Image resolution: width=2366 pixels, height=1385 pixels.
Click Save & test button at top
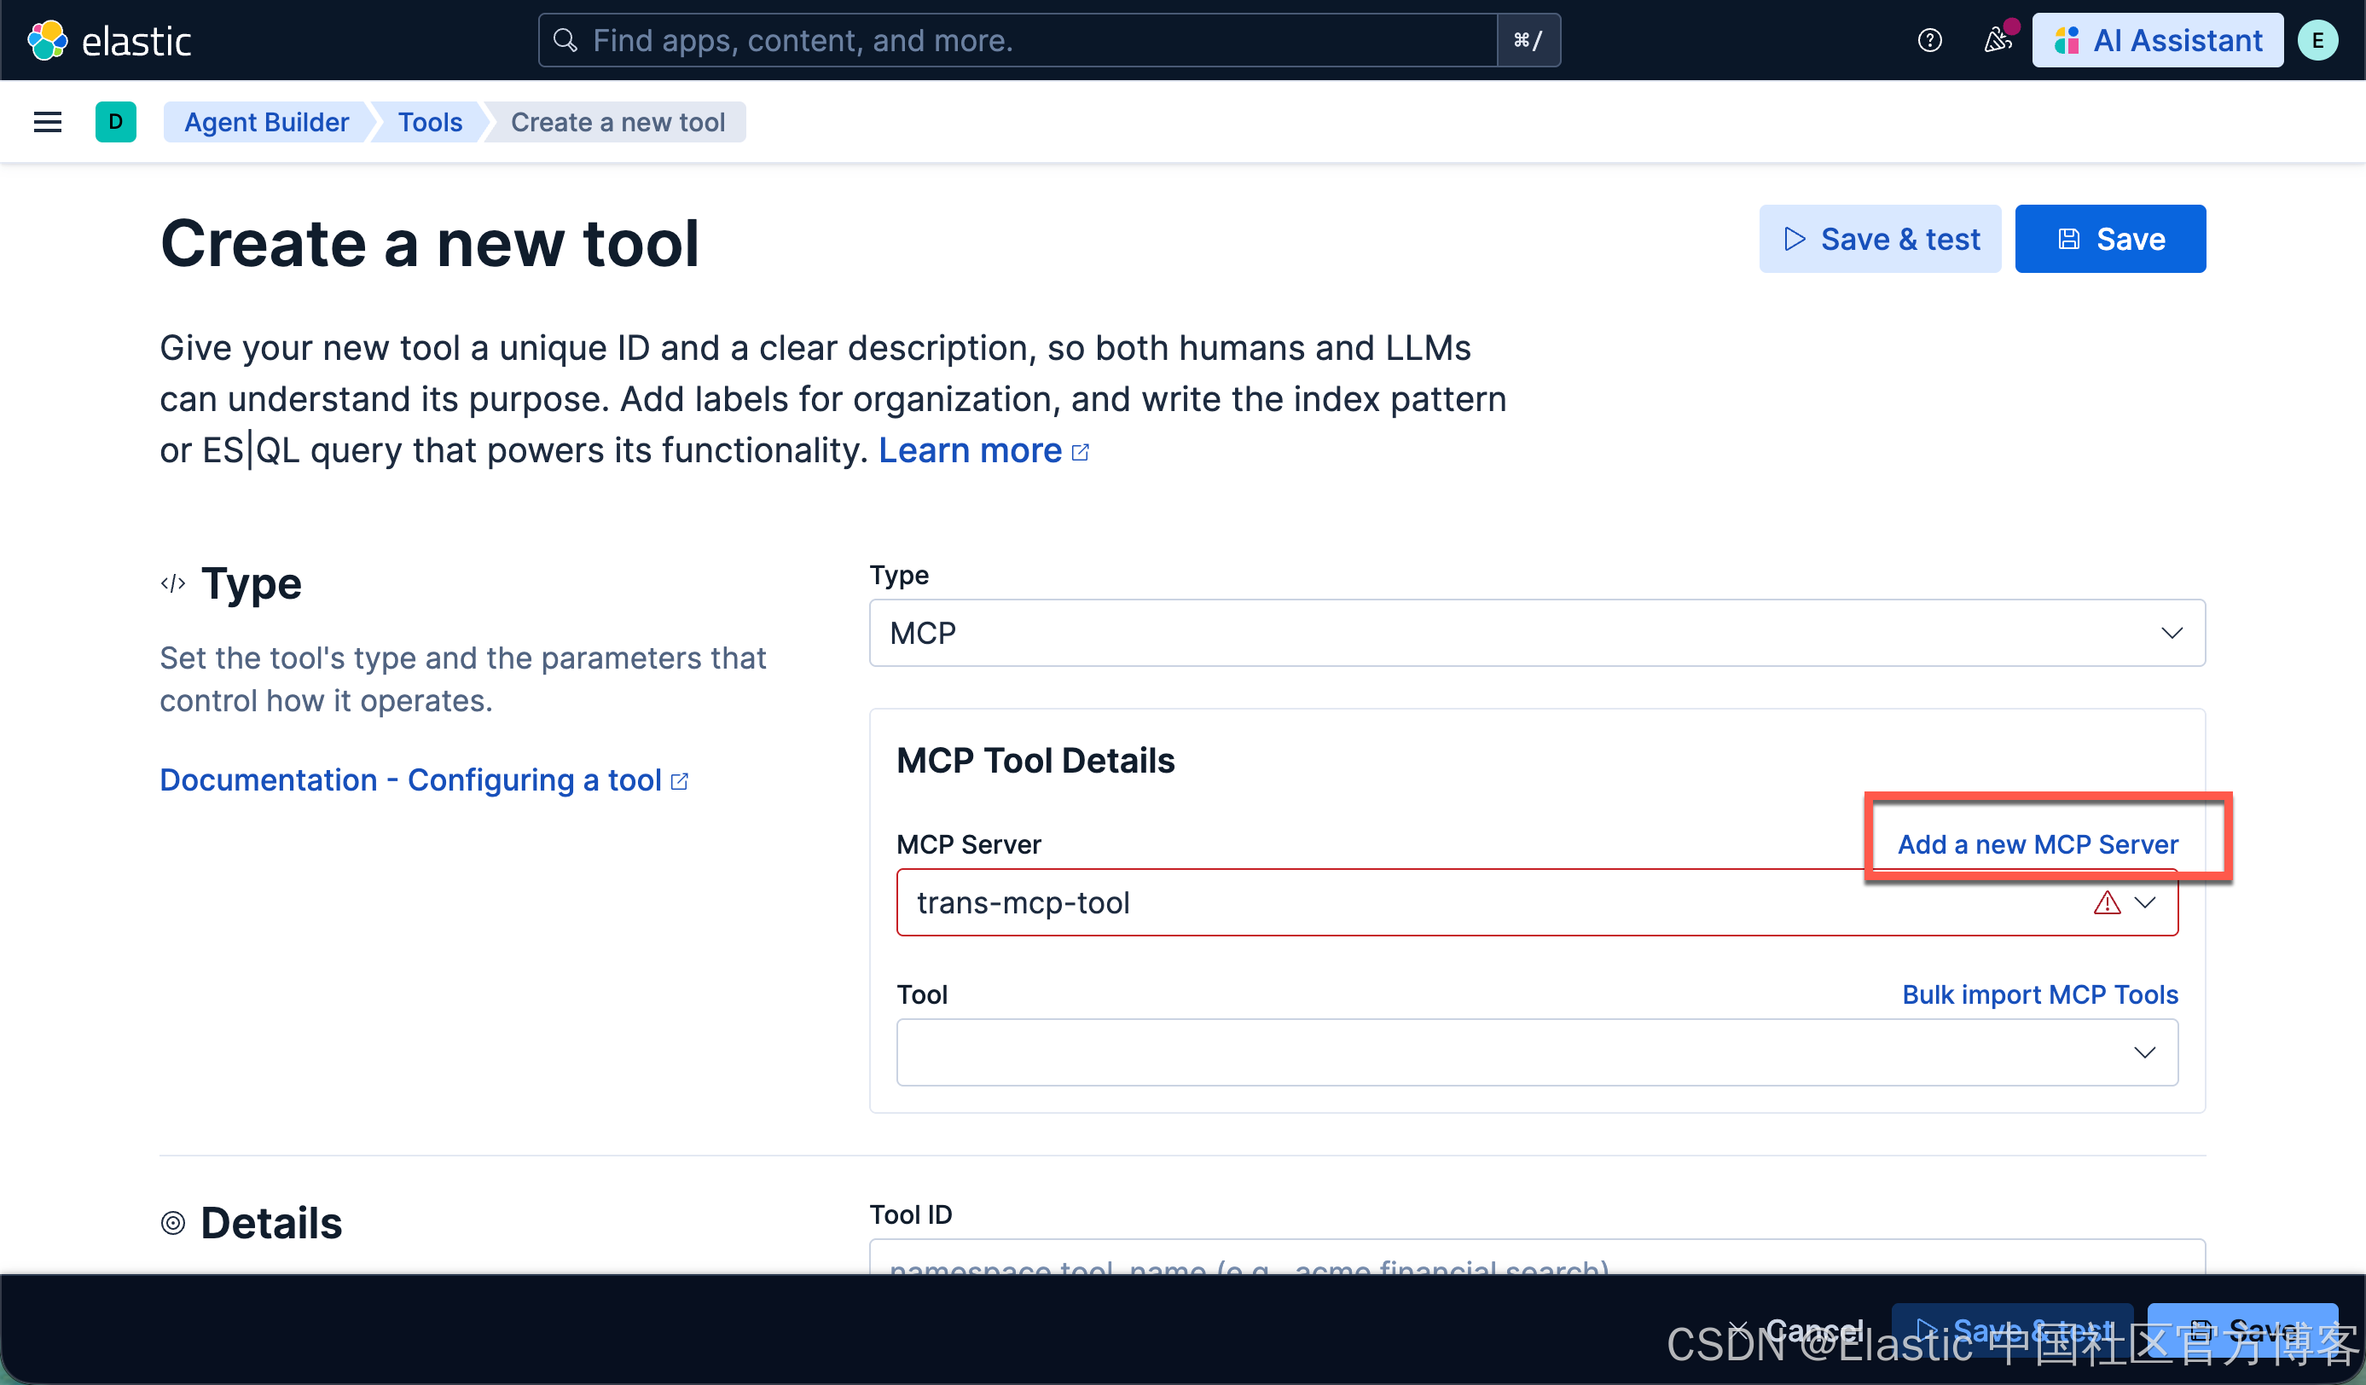[1880, 239]
